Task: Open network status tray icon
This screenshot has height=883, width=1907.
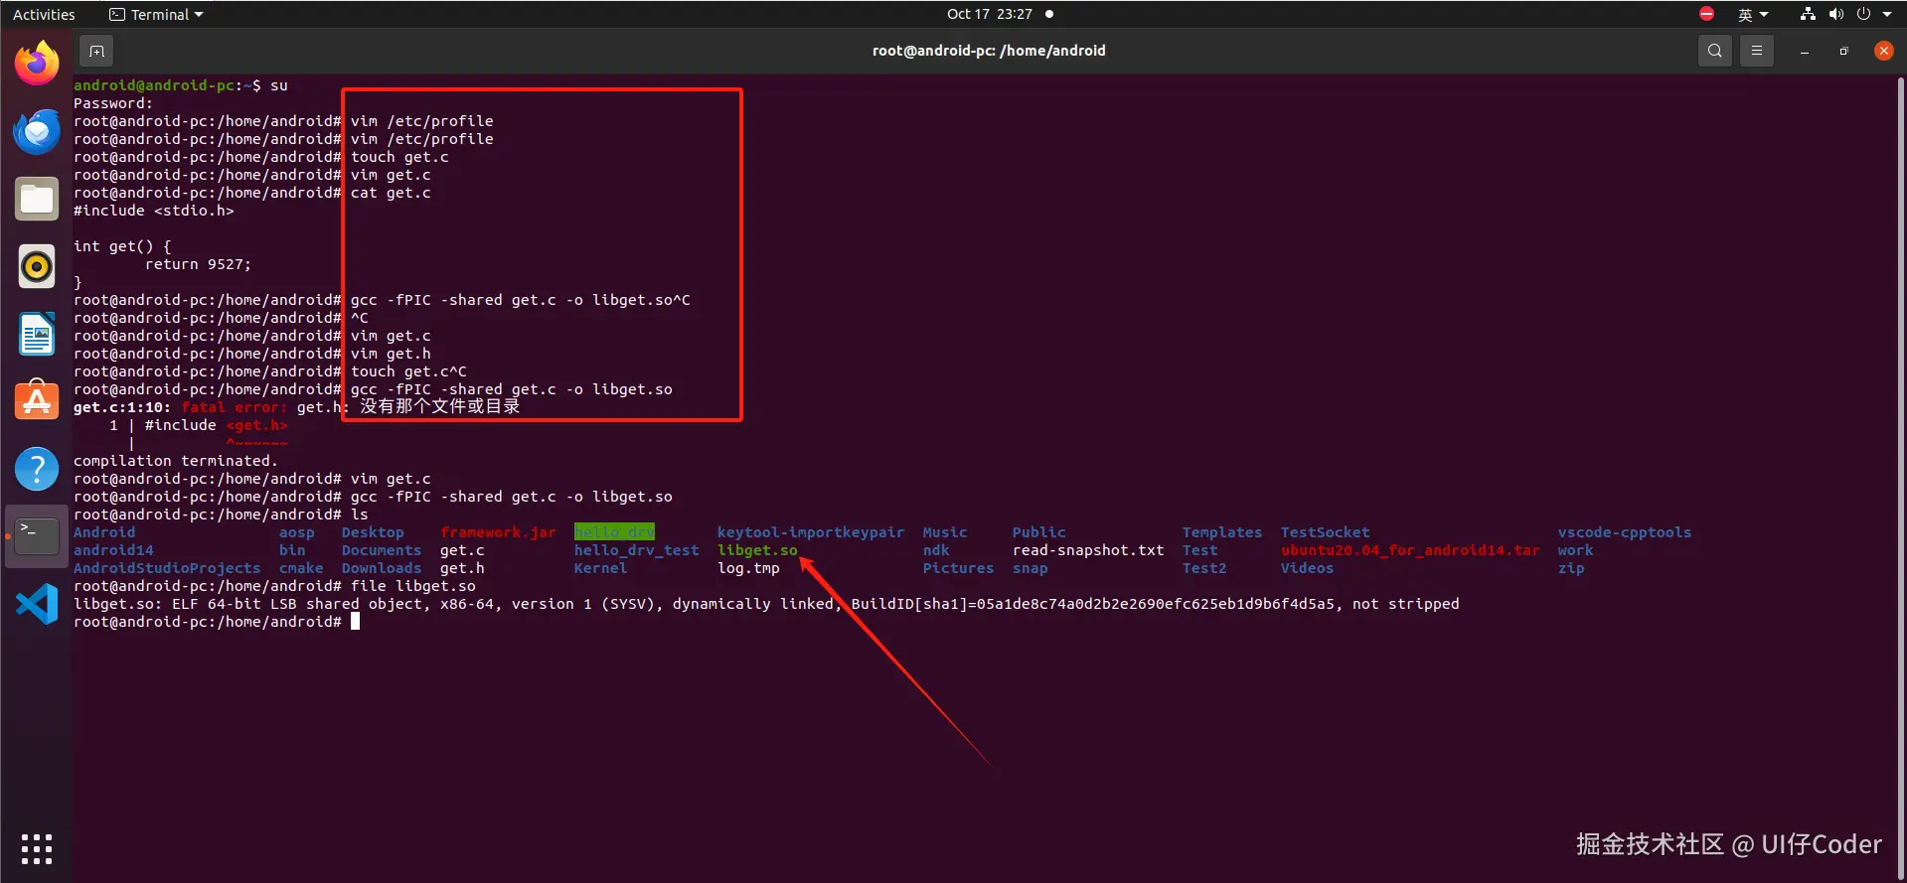Action: pyautogui.click(x=1808, y=14)
